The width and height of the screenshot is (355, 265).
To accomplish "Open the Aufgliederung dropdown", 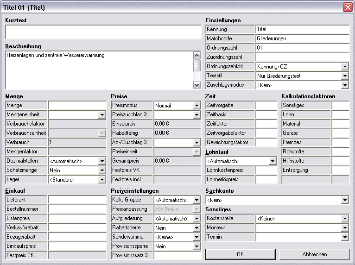I will point(197,219).
